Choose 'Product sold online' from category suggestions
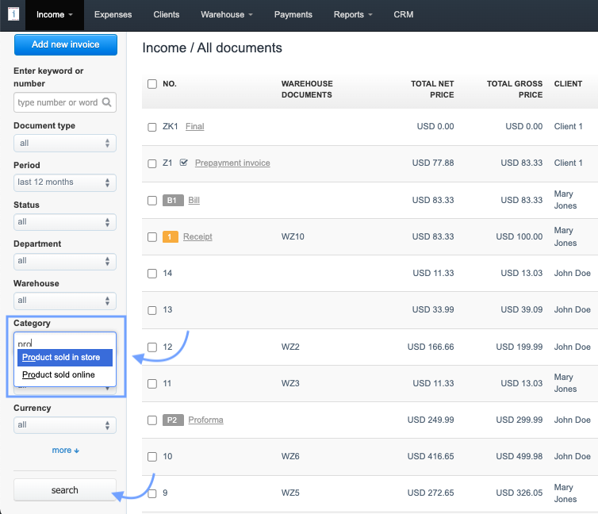 [59, 375]
